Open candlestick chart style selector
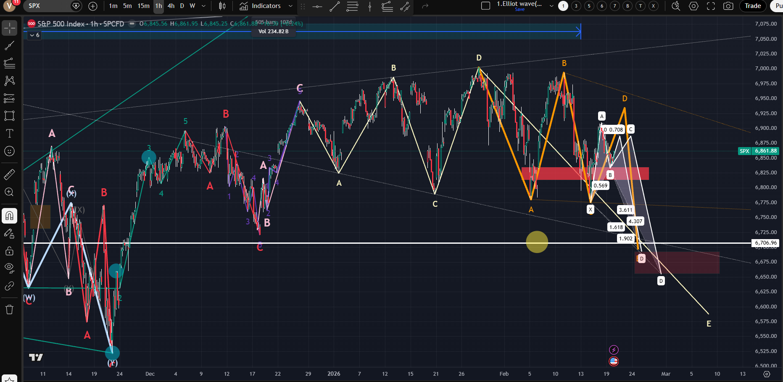The image size is (783, 382). tap(222, 6)
